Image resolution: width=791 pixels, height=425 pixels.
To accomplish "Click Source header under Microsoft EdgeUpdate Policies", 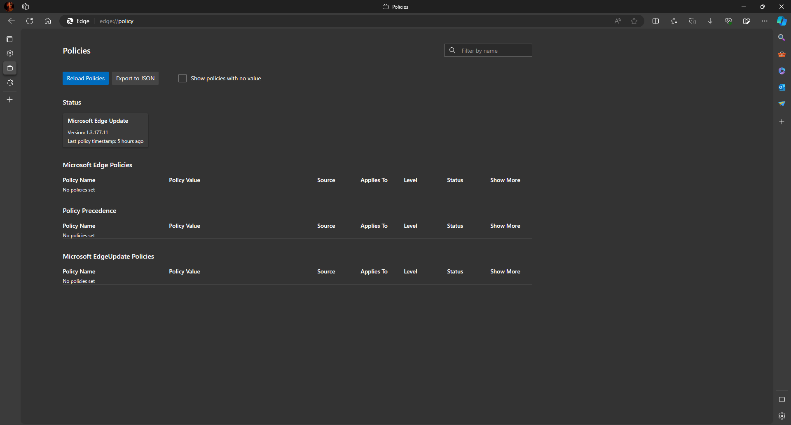I will 326,271.
